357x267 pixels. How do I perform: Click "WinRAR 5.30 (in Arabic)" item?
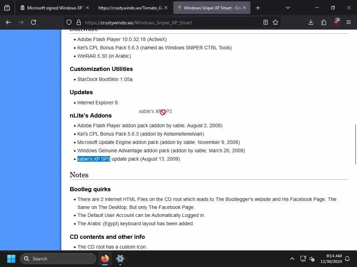pyautogui.click(x=104, y=56)
